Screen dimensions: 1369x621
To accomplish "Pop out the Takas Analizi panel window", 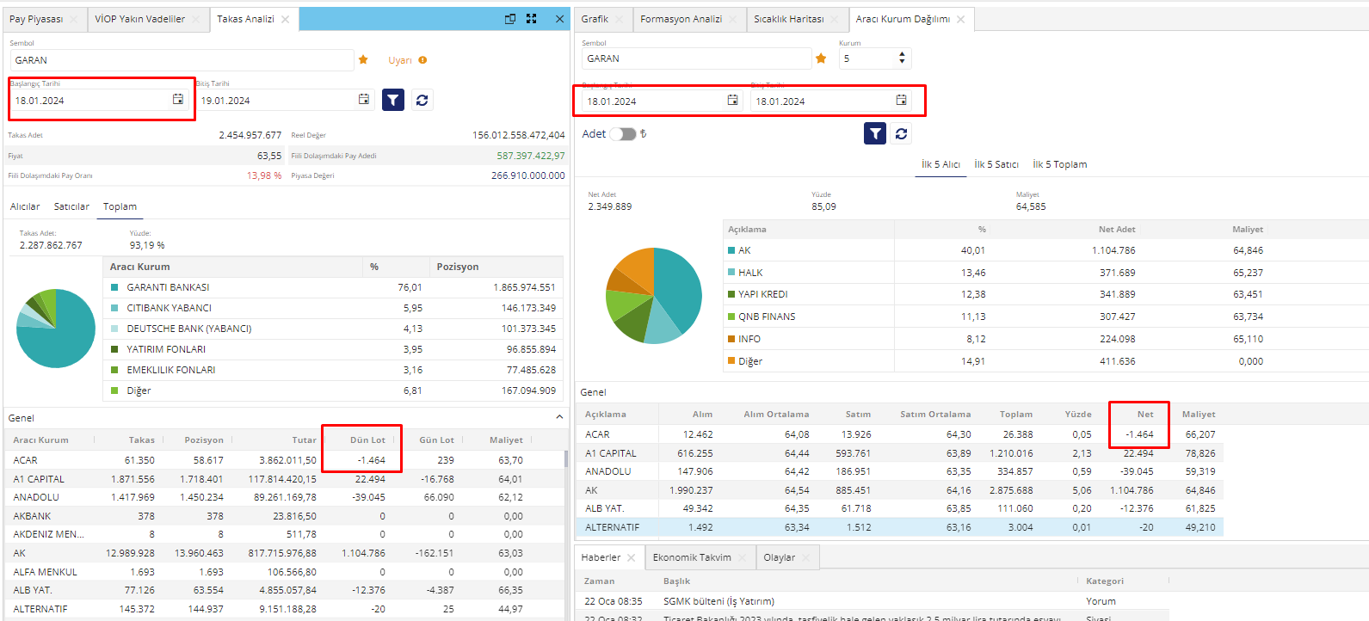I will pyautogui.click(x=510, y=19).
